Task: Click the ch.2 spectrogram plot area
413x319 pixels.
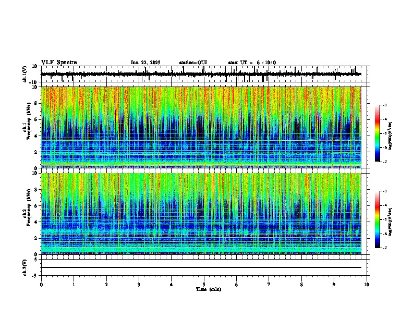Action: pyautogui.click(x=201, y=214)
